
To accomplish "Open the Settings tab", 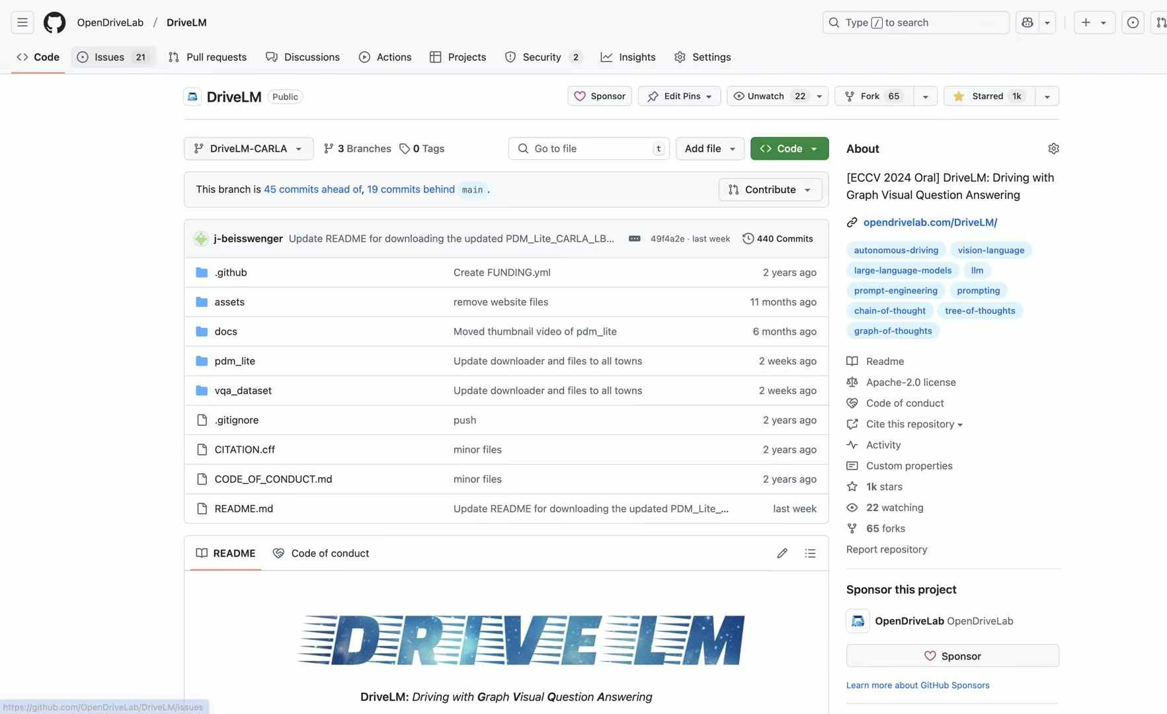I will 702,57.
